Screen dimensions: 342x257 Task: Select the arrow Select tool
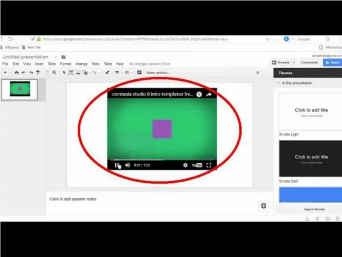click(x=64, y=73)
